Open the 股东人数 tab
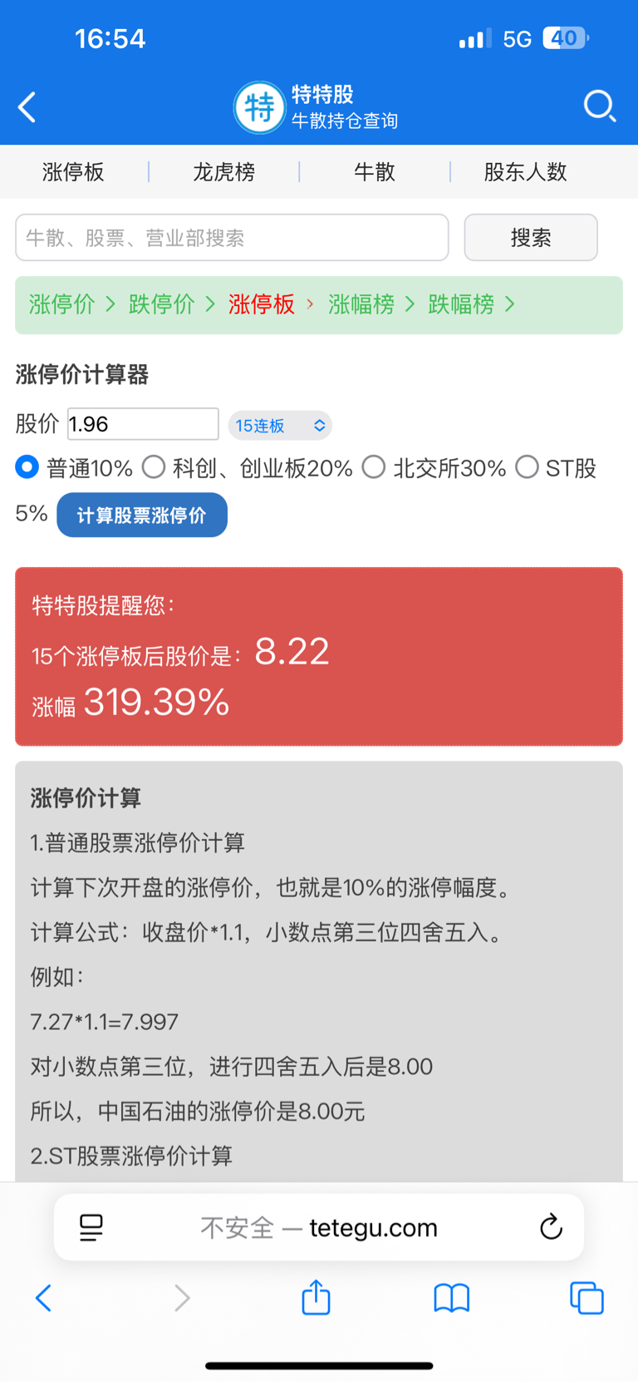This screenshot has width=638, height=1382. (x=525, y=172)
